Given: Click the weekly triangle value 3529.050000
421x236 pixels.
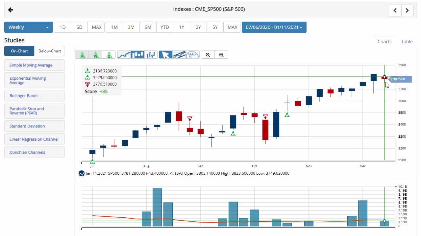Looking at the screenshot, I should [105, 77].
